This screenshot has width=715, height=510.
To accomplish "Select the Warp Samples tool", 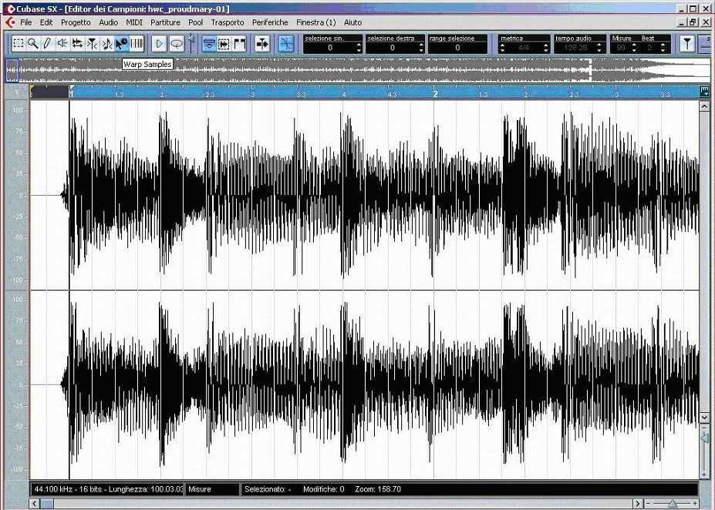I will click(x=122, y=44).
